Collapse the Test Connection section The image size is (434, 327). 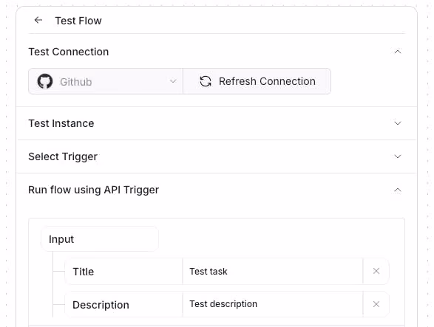398,52
